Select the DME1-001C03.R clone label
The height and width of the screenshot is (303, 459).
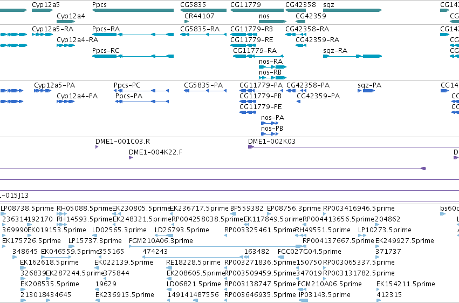[122, 142]
